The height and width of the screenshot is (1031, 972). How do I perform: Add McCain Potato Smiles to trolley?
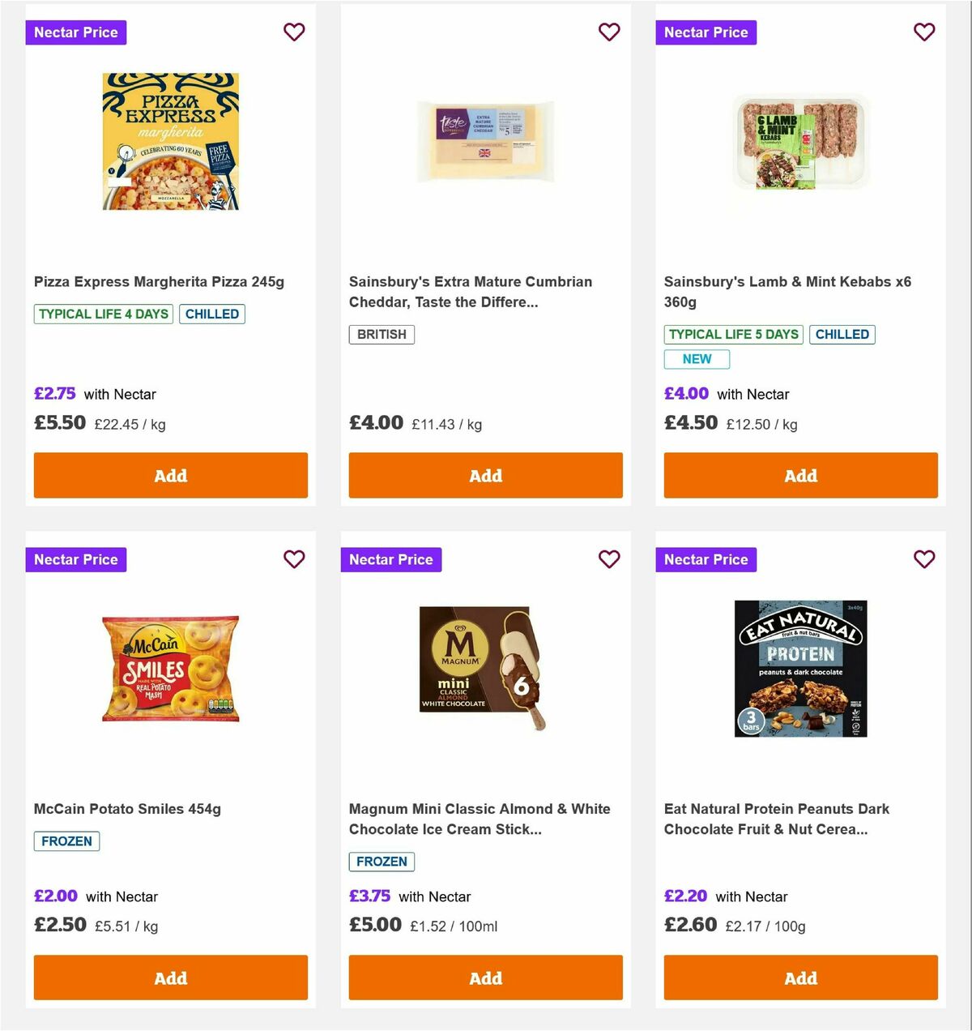pyautogui.click(x=170, y=978)
